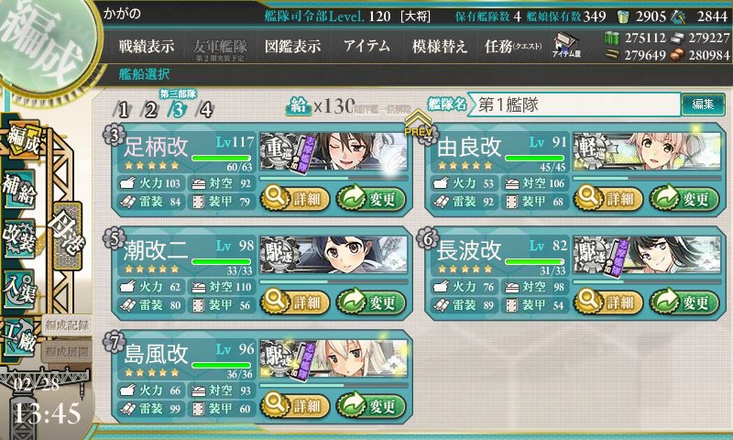Click 変更 for 由良改
Screen dimensions: 733x440
coord(684,199)
